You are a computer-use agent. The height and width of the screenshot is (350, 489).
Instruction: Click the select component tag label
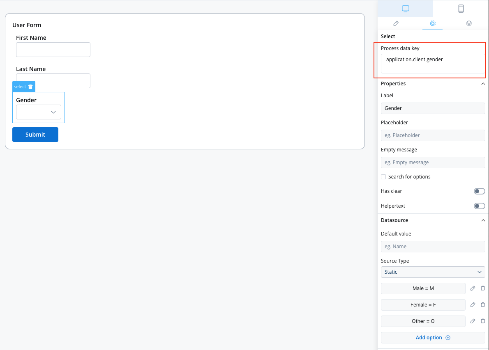click(x=20, y=87)
